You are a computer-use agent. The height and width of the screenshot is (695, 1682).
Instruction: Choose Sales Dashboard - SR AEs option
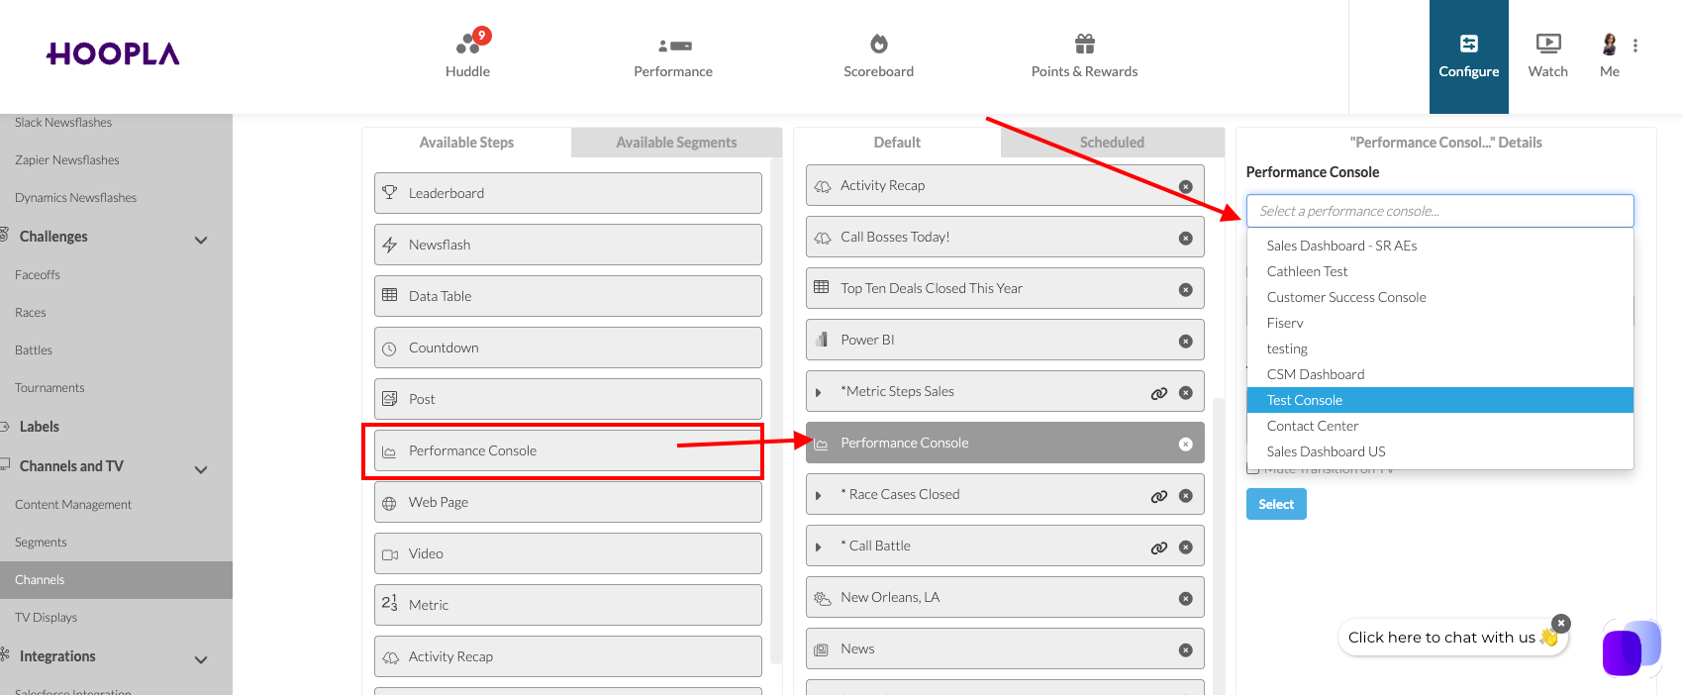click(1439, 246)
